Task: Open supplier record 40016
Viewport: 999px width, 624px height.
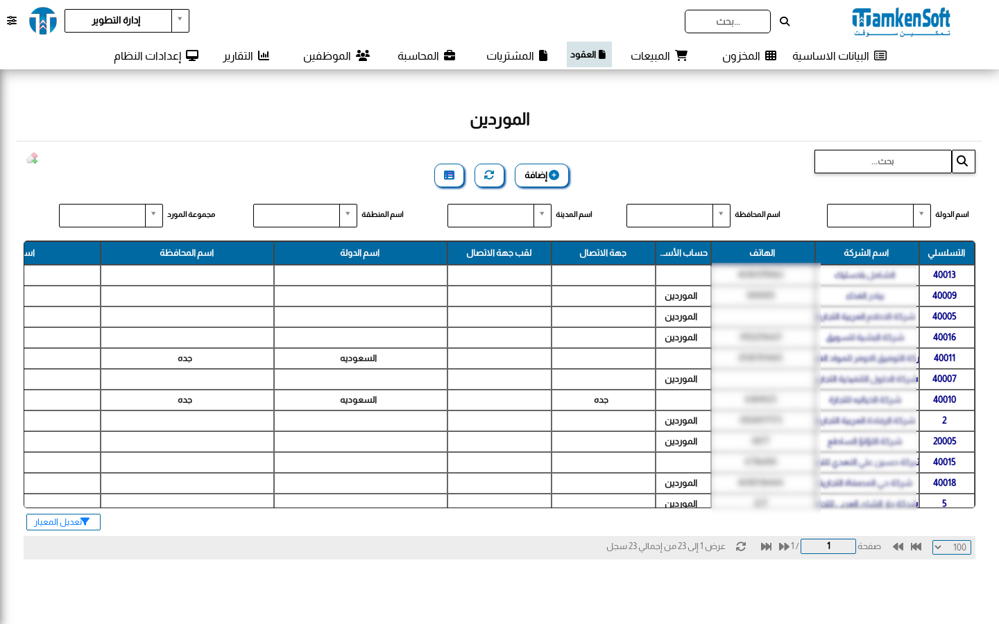Action: point(944,337)
